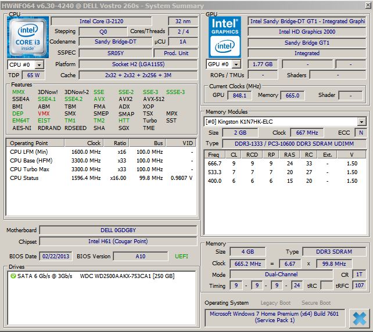The width and height of the screenshot is (373, 332).
Task: Click the VID column header
Action: tap(181, 143)
